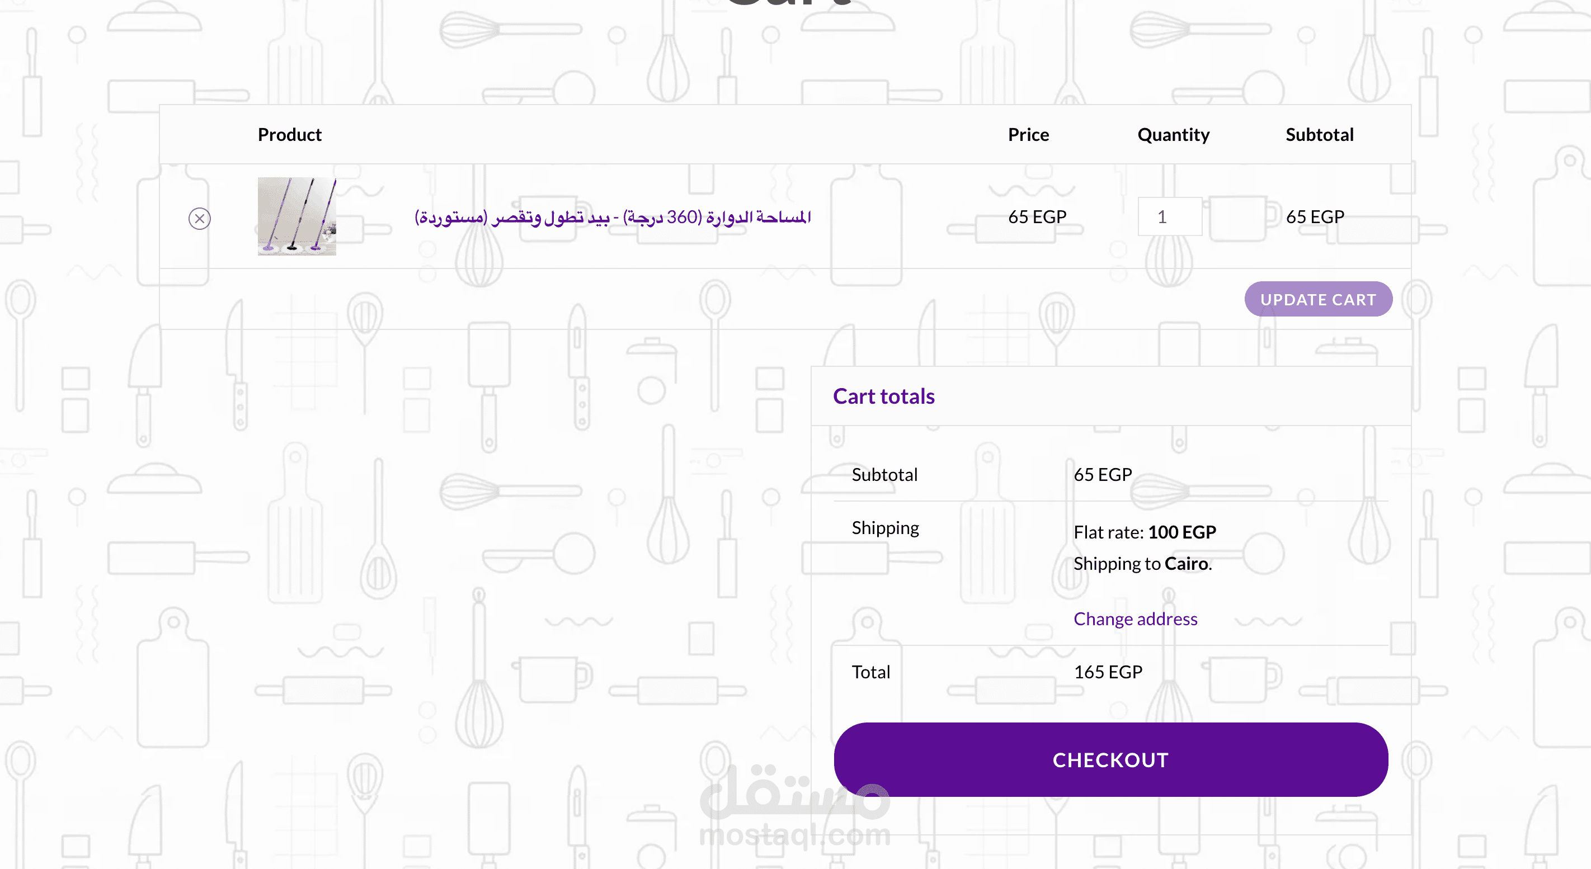This screenshot has width=1591, height=869.
Task: Click the Flat rate 100 EGP text
Action: pos(1145,532)
